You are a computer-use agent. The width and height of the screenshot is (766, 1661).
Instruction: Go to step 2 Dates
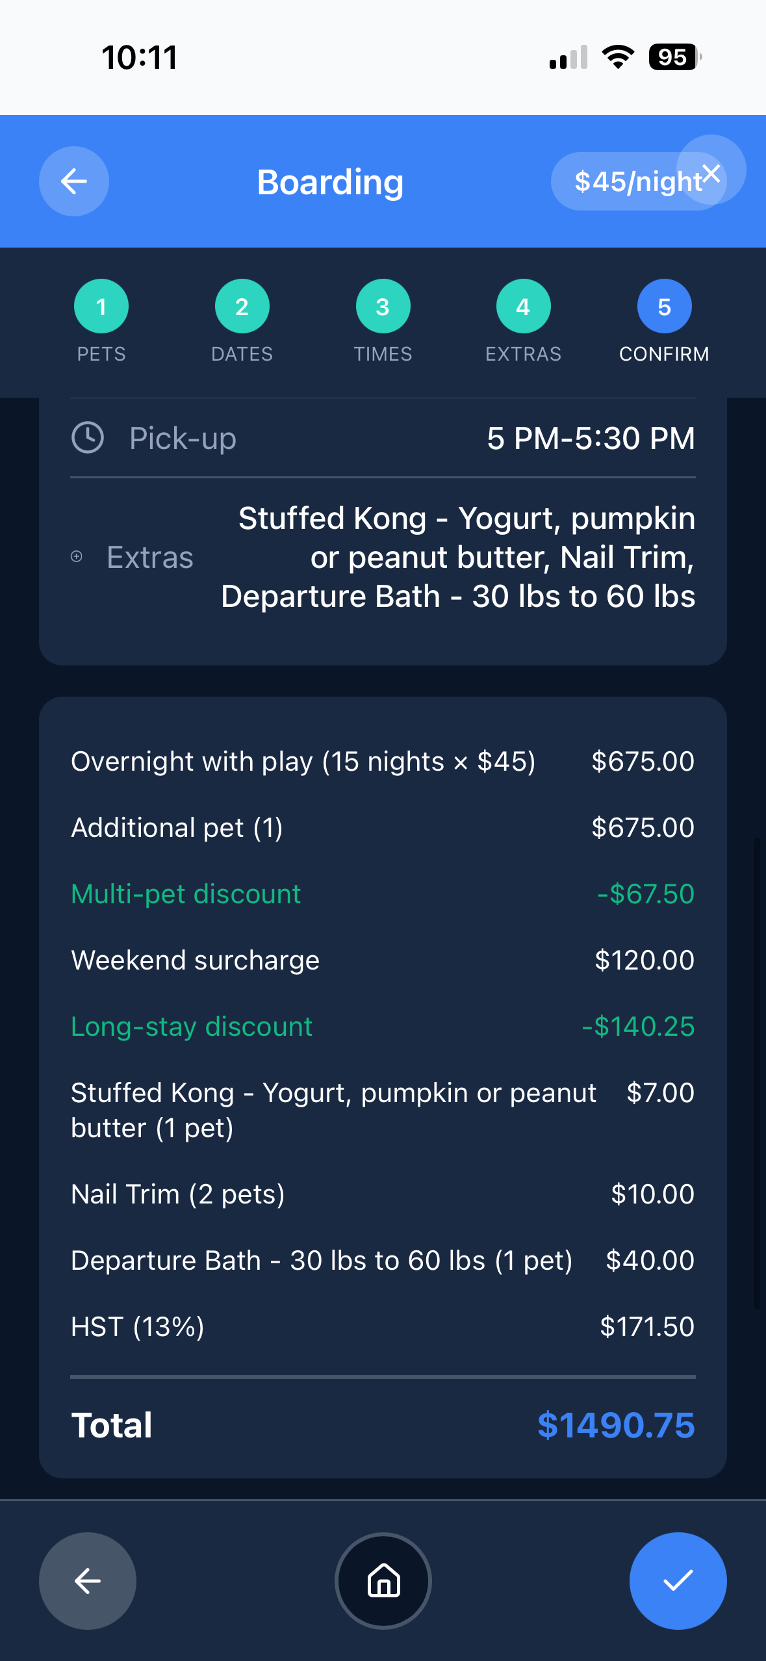[x=242, y=306]
